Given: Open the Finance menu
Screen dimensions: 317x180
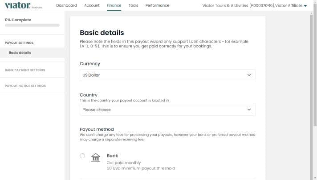Looking at the screenshot, I should coord(114,5).
